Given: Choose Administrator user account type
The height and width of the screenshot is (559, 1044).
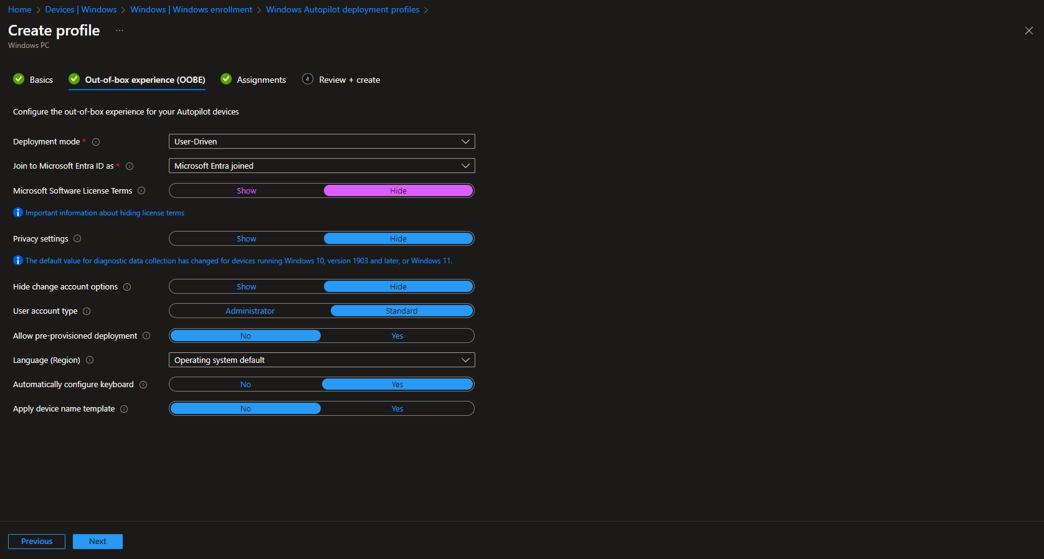Looking at the screenshot, I should point(250,311).
